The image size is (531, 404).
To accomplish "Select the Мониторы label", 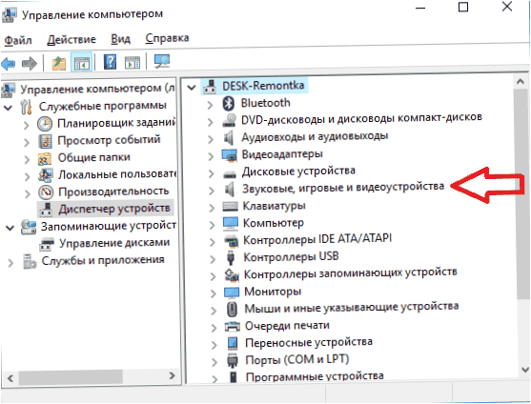I will pos(273,292).
